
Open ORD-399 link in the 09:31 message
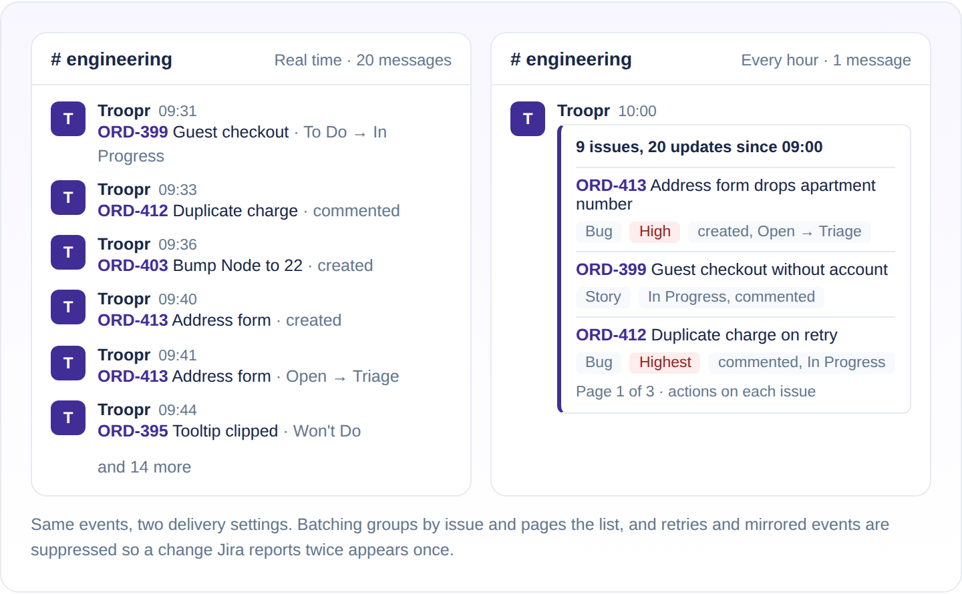tap(133, 132)
